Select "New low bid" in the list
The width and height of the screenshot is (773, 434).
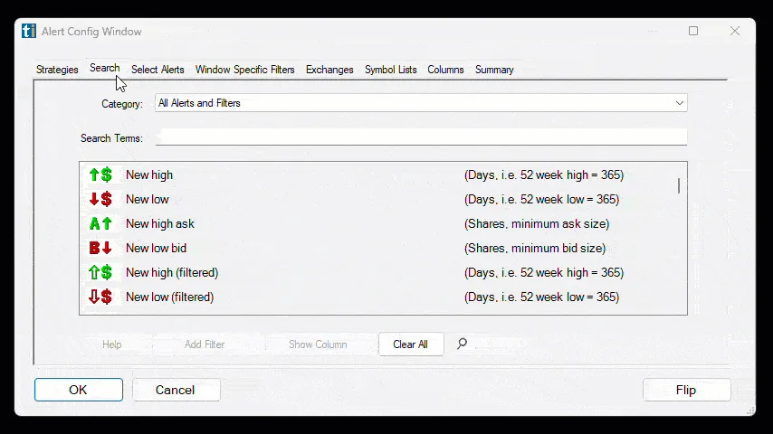(157, 248)
